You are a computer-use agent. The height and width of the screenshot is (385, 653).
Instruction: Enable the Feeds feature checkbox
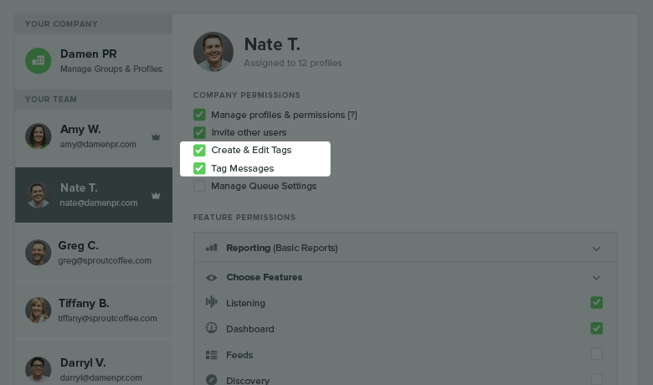(596, 354)
